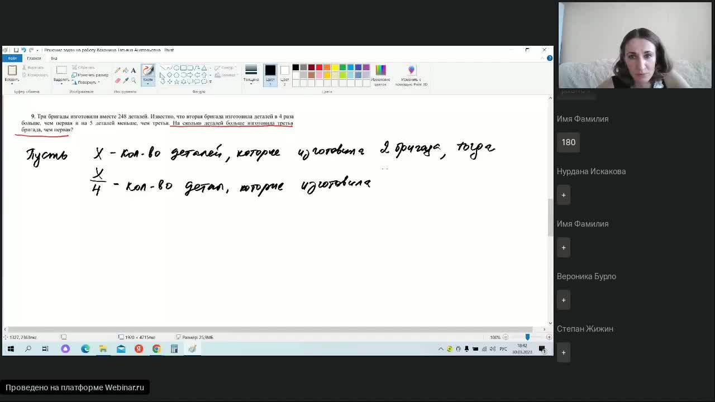Select the Right arrow shape
715x402 pixels.
(x=190, y=75)
